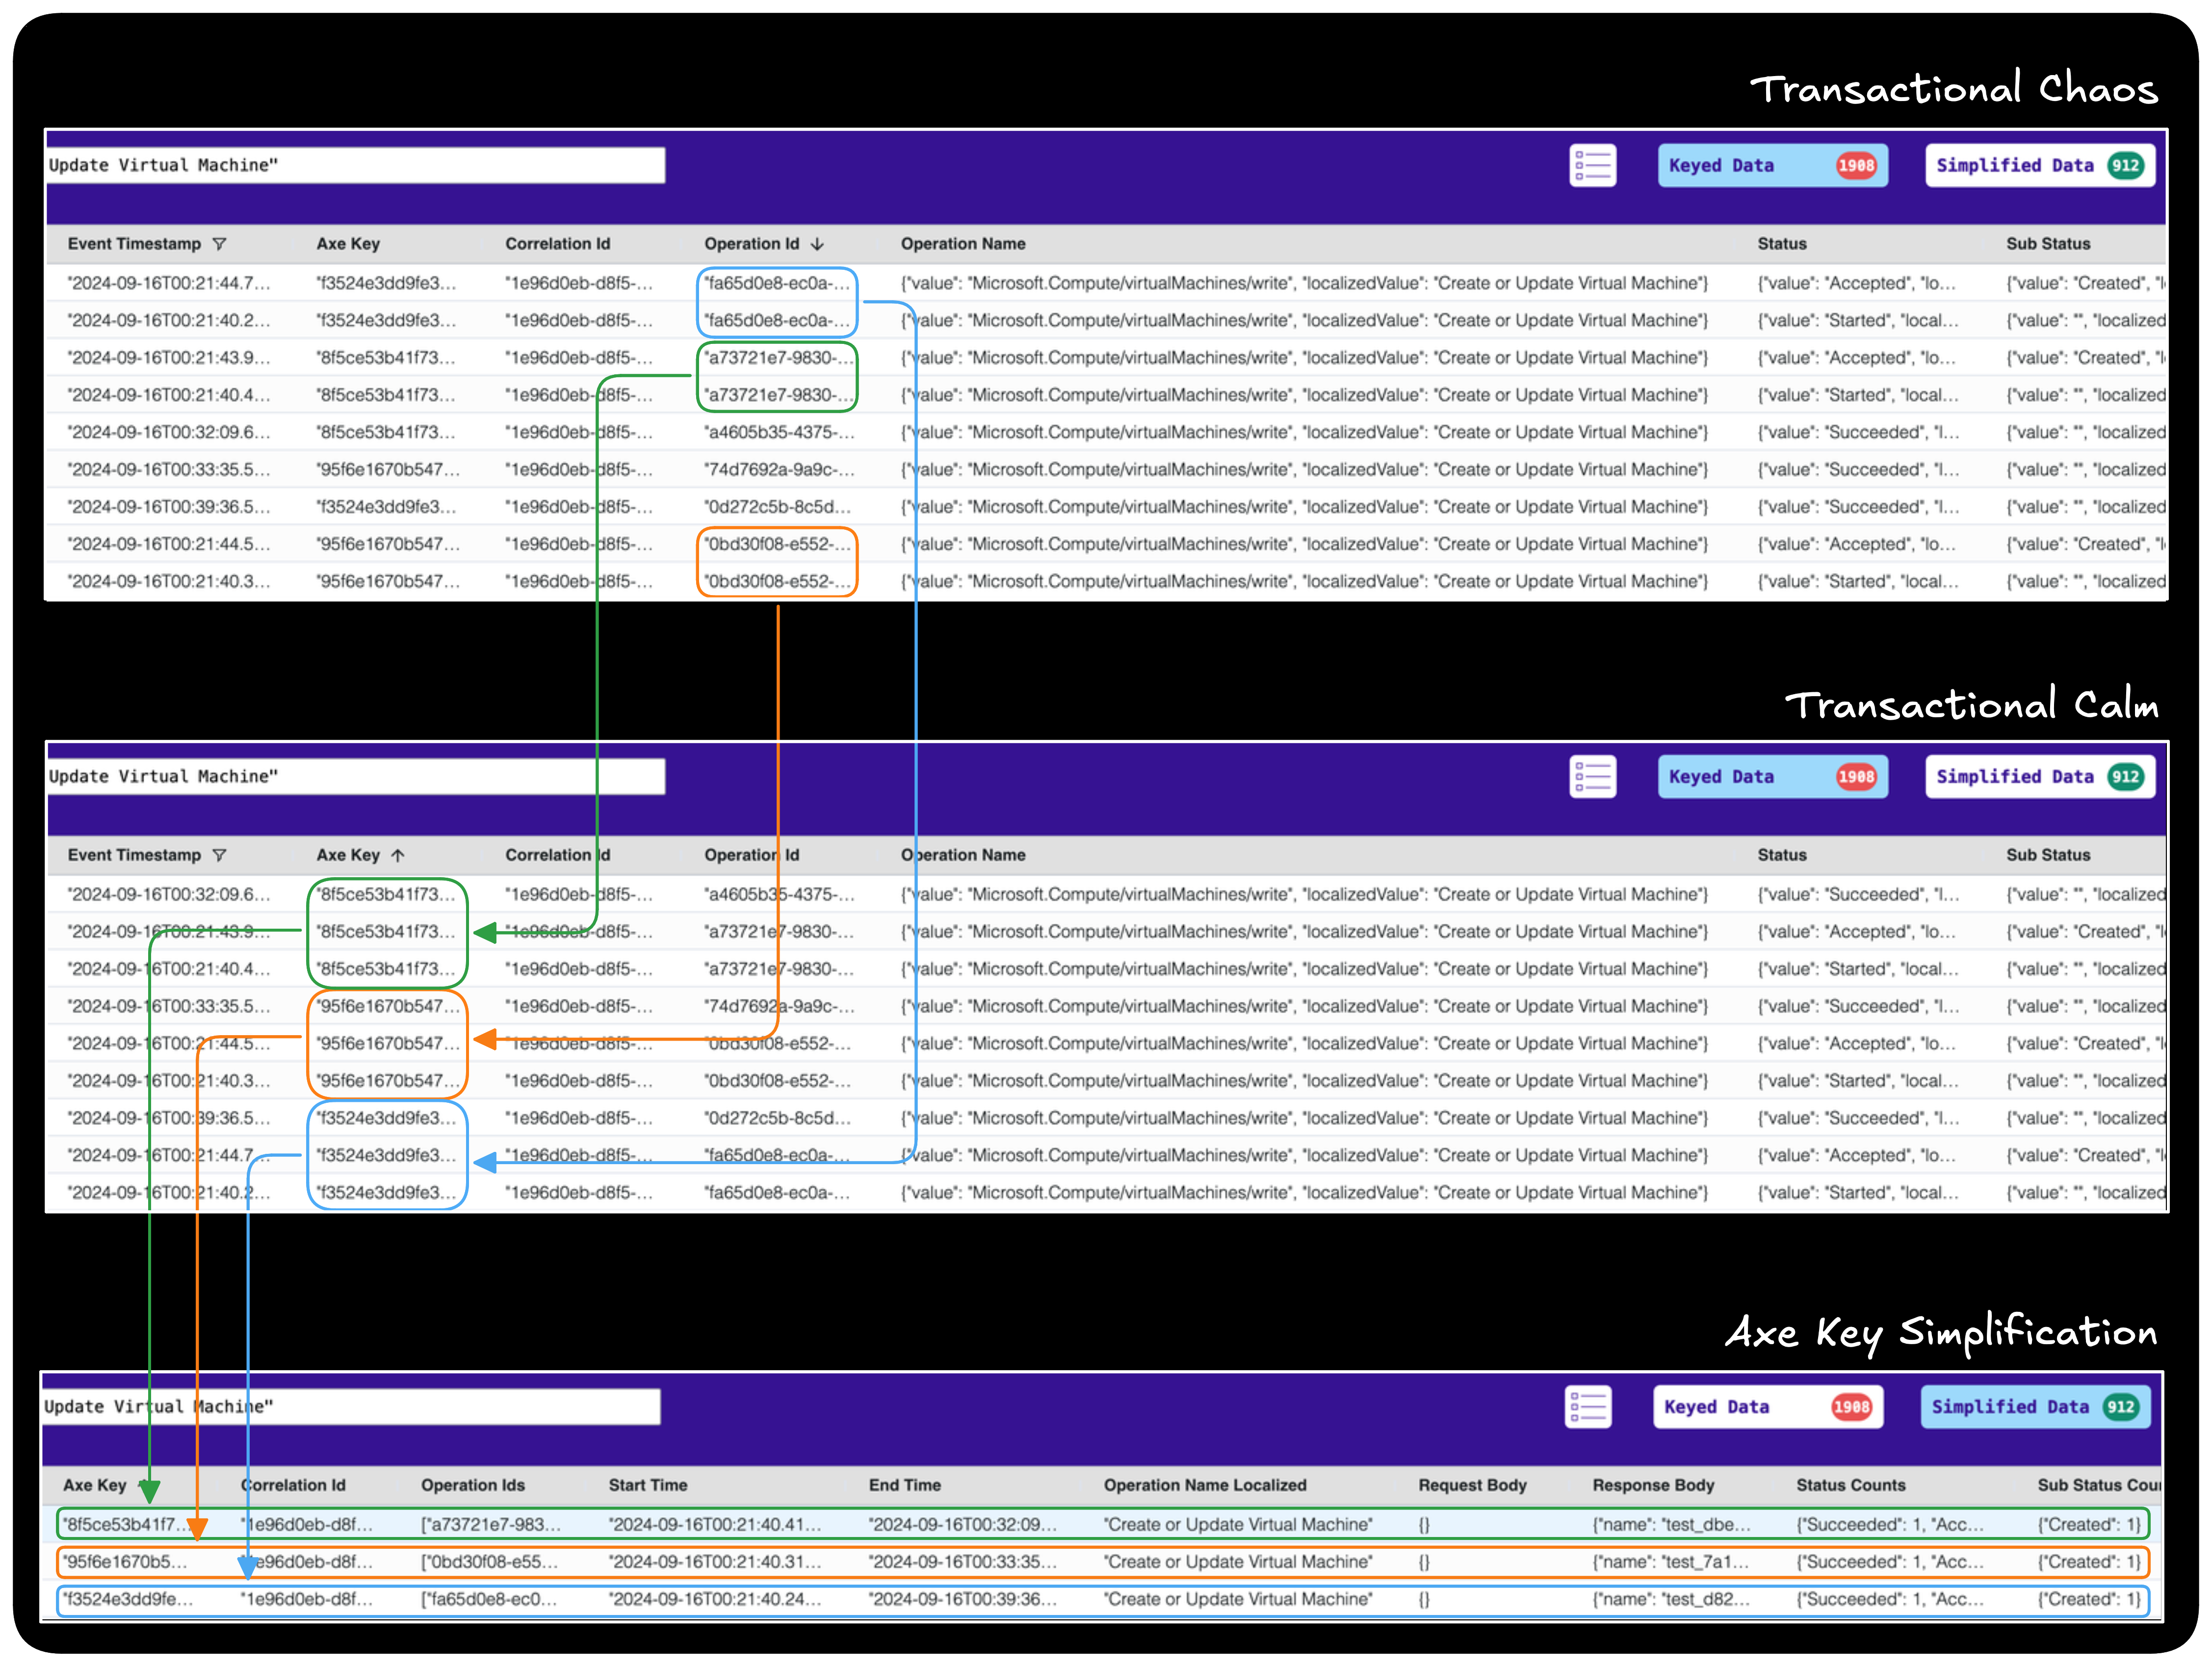This screenshot has width=2212, height=1667.
Task: Click Status Counts column header
Action: coord(1851,1485)
